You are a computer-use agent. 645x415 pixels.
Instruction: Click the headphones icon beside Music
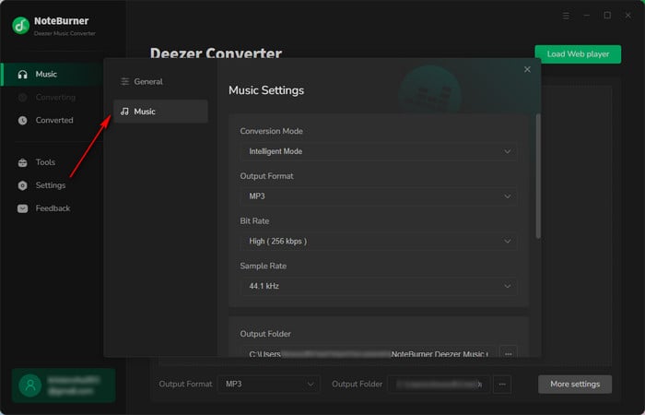[x=23, y=75]
